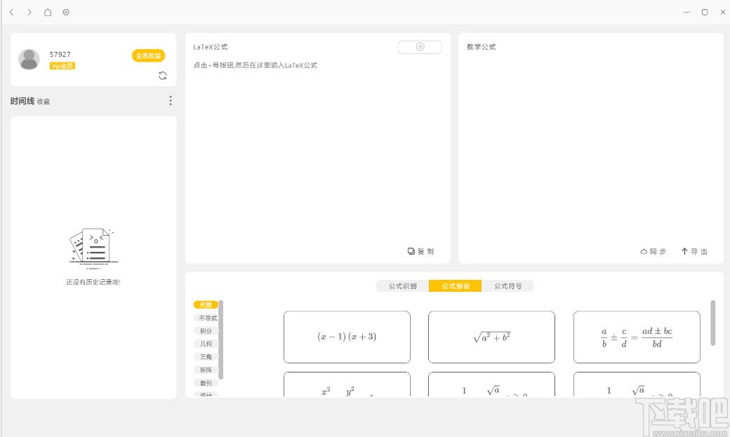Click the category list scrollbar
Screen dimensions: 730x437
(220, 339)
